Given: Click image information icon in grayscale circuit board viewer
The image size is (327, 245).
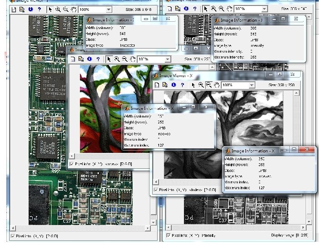Looking at the screenshot, I should click(x=186, y=9).
